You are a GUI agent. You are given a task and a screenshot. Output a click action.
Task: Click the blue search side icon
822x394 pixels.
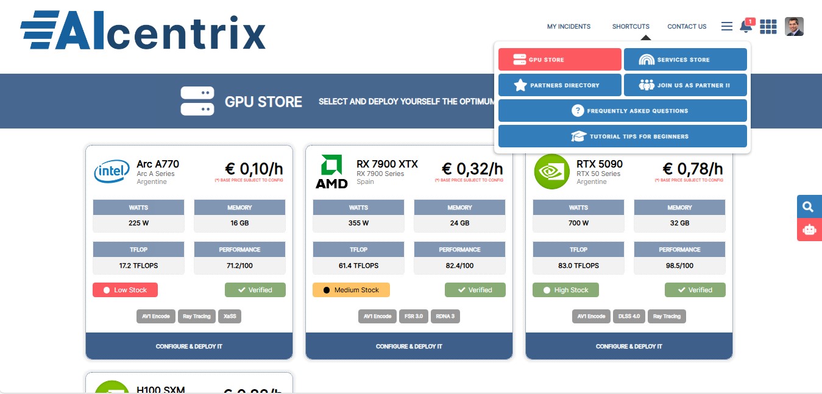click(809, 207)
